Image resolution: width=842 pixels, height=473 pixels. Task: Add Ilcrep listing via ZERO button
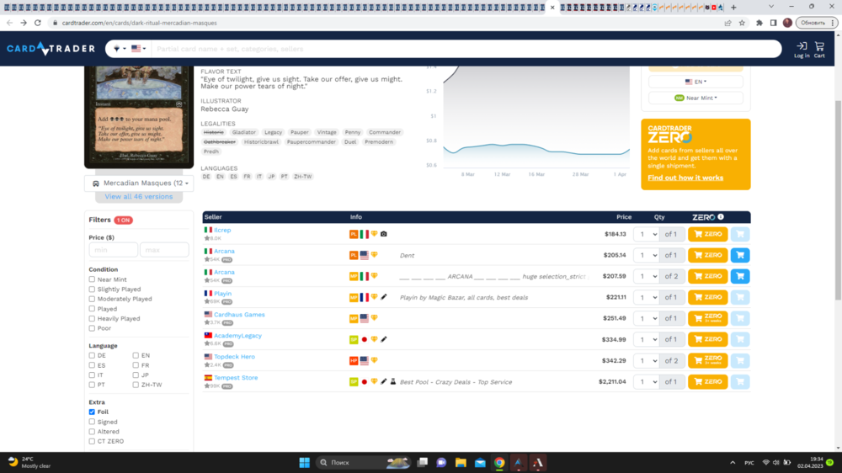[707, 234]
